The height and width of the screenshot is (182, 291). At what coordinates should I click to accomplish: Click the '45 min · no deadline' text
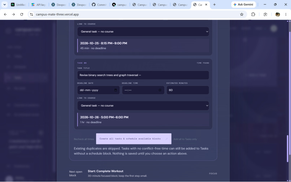[x=93, y=48]
